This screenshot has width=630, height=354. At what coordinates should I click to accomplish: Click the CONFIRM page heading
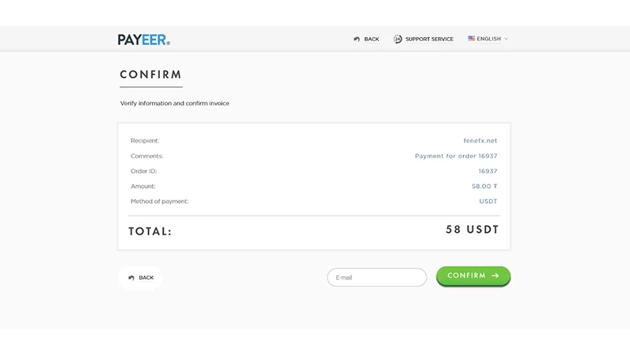click(x=150, y=75)
